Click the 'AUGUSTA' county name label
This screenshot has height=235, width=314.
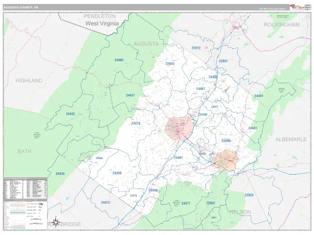146,44
